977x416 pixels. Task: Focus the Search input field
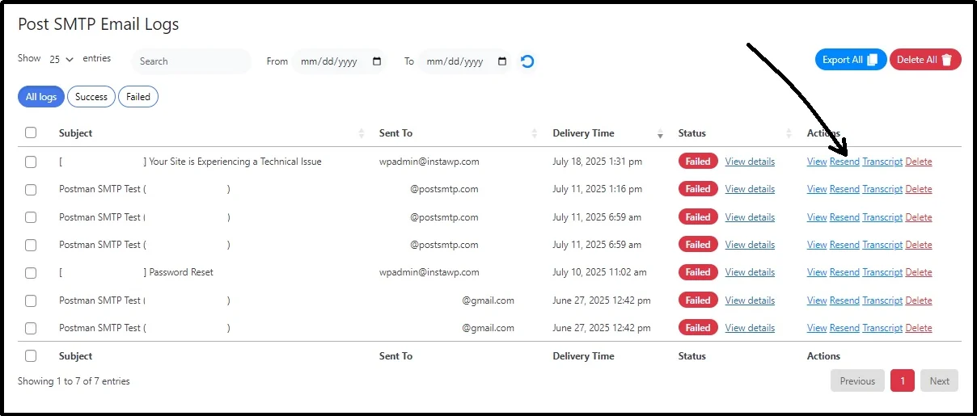pos(192,61)
